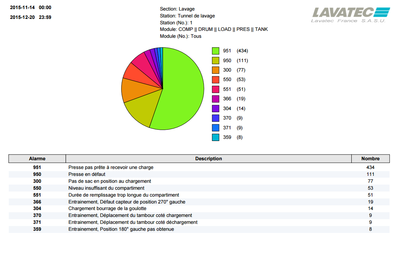
Task: Sort by the Nombre column header
Action: 370,159
